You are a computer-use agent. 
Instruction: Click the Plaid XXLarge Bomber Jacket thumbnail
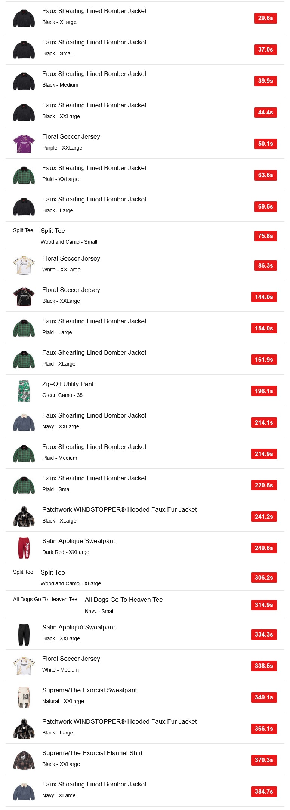[24, 175]
